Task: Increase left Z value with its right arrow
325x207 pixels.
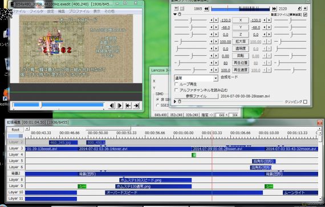Action: (216, 34)
